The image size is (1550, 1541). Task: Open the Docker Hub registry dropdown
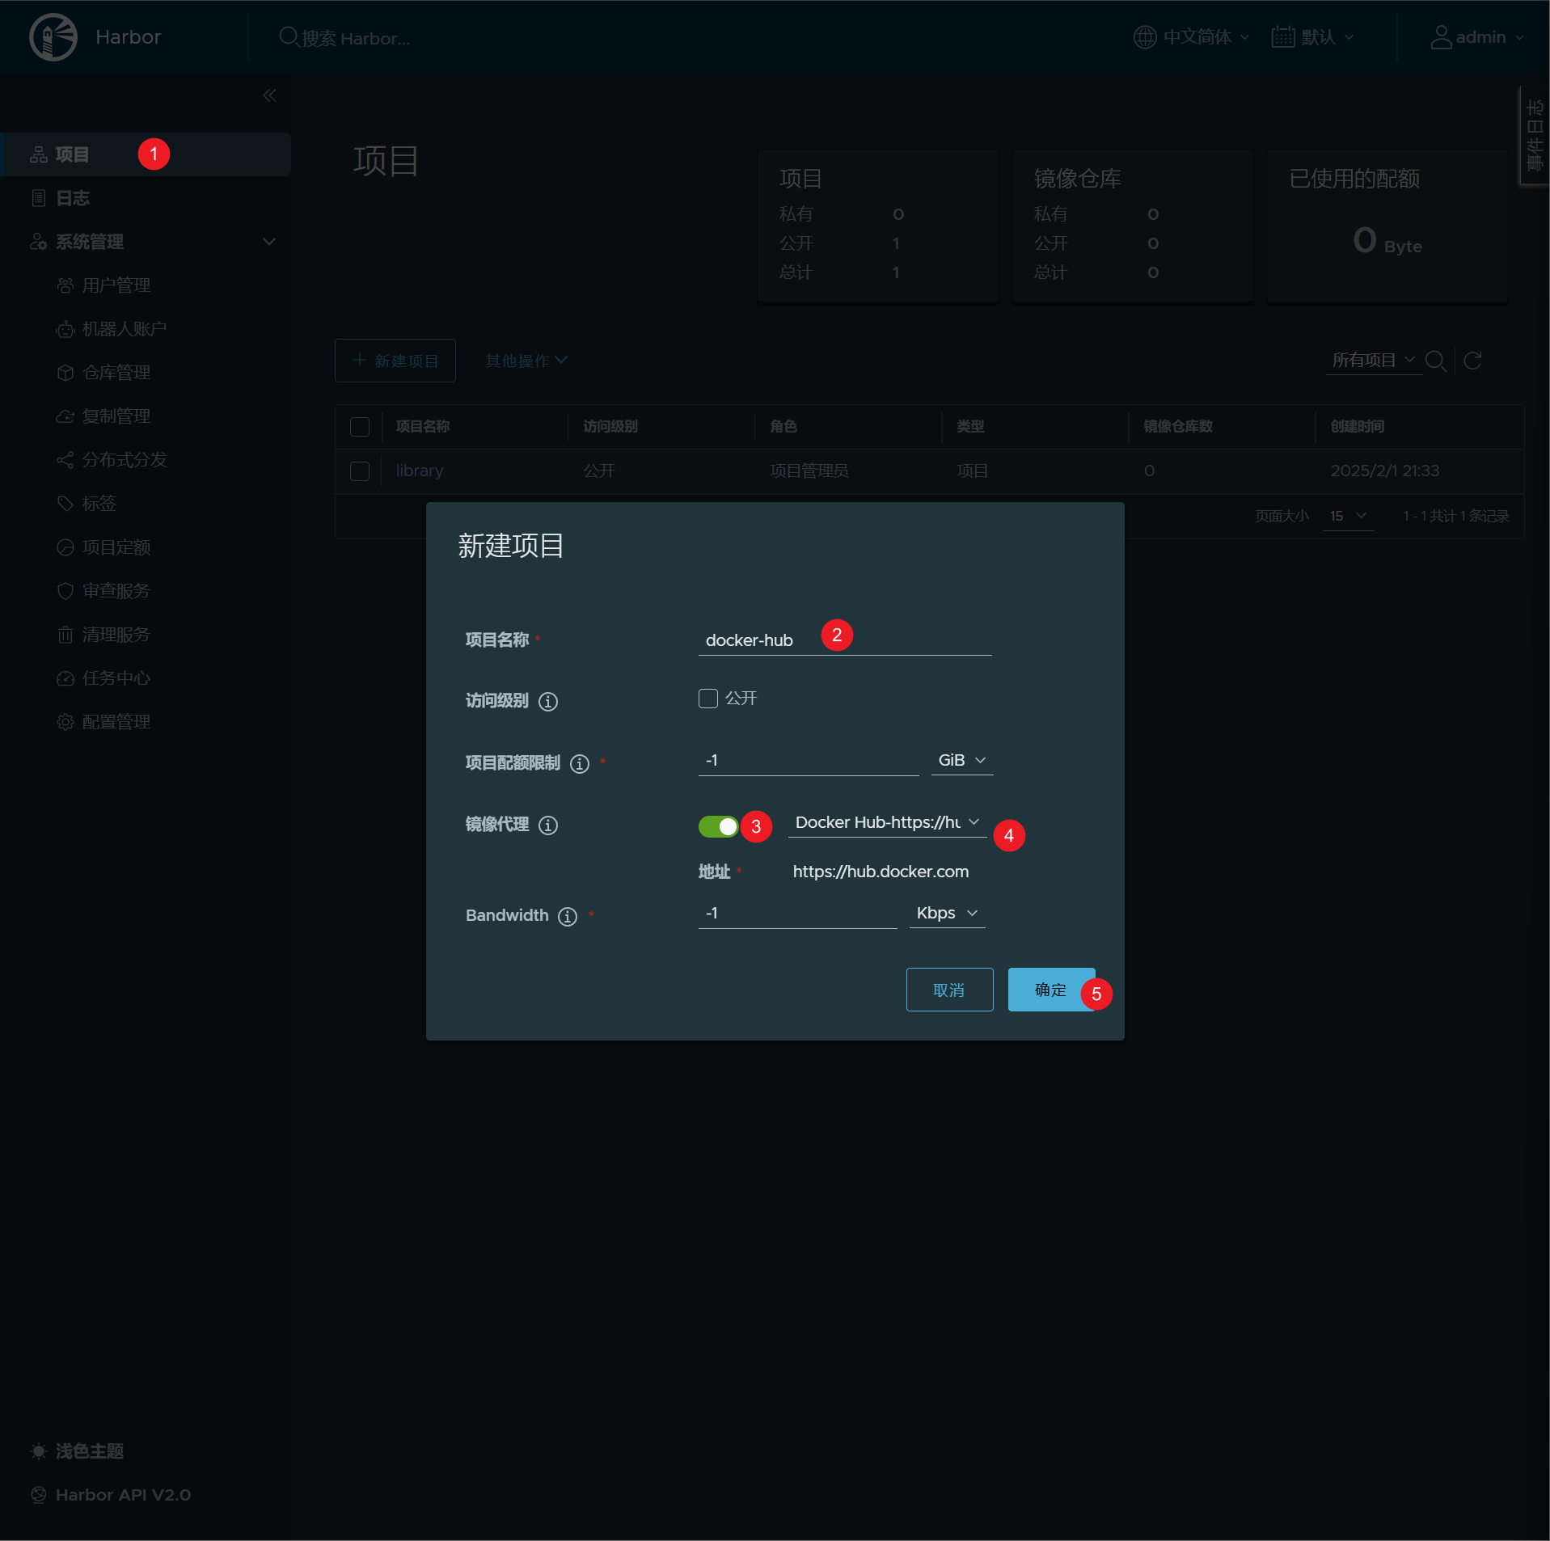[x=887, y=822]
